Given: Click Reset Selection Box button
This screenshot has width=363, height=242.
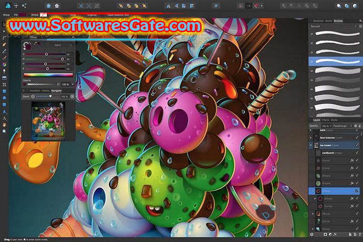Looking at the screenshot, I should (x=118, y=15).
